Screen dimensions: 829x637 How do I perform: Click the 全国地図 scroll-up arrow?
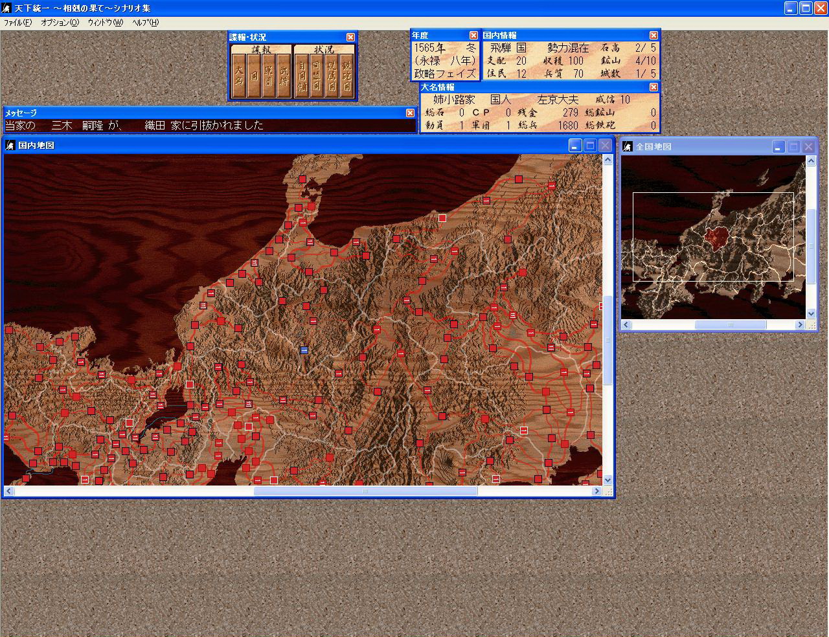point(811,161)
